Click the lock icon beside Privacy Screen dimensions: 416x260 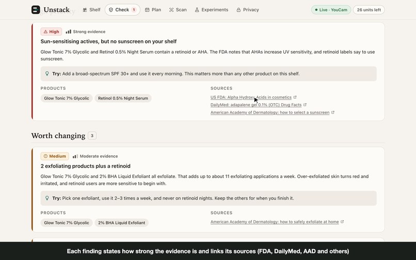click(x=238, y=10)
